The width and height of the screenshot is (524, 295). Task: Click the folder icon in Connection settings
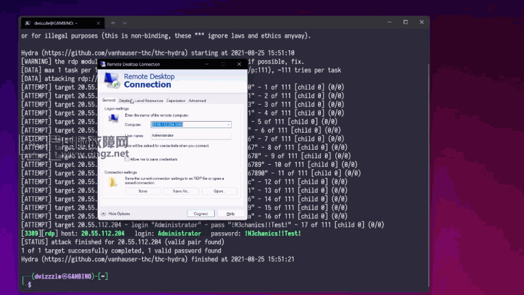113,182
